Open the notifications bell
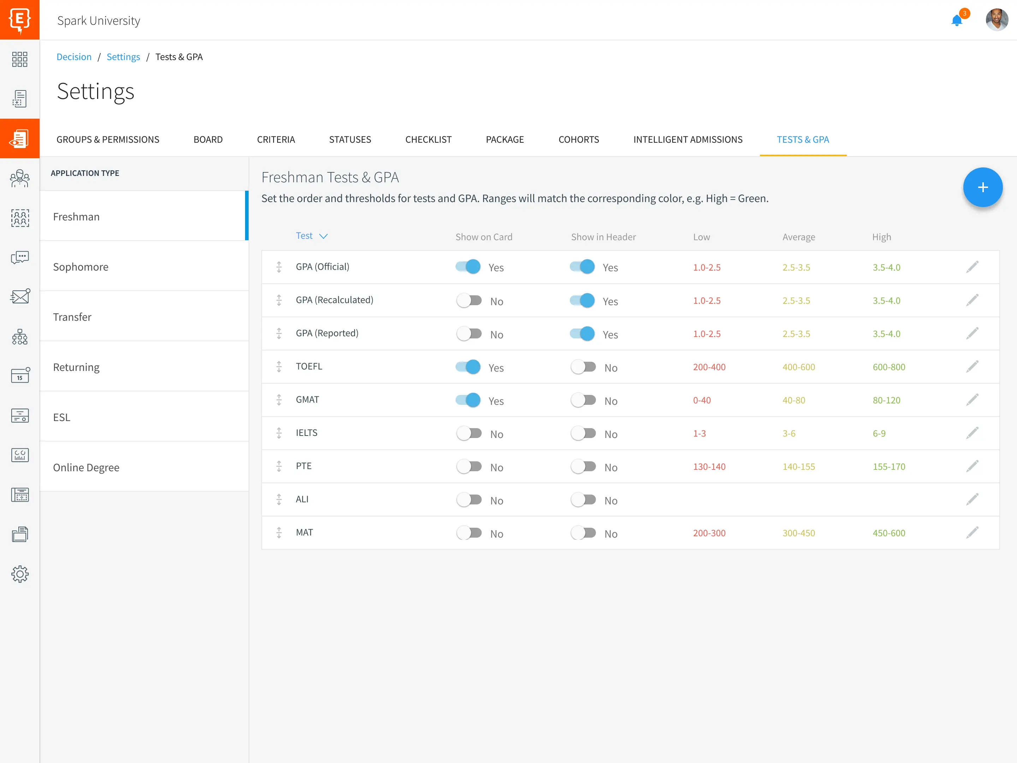Viewport: 1017px width, 763px height. 957,20
